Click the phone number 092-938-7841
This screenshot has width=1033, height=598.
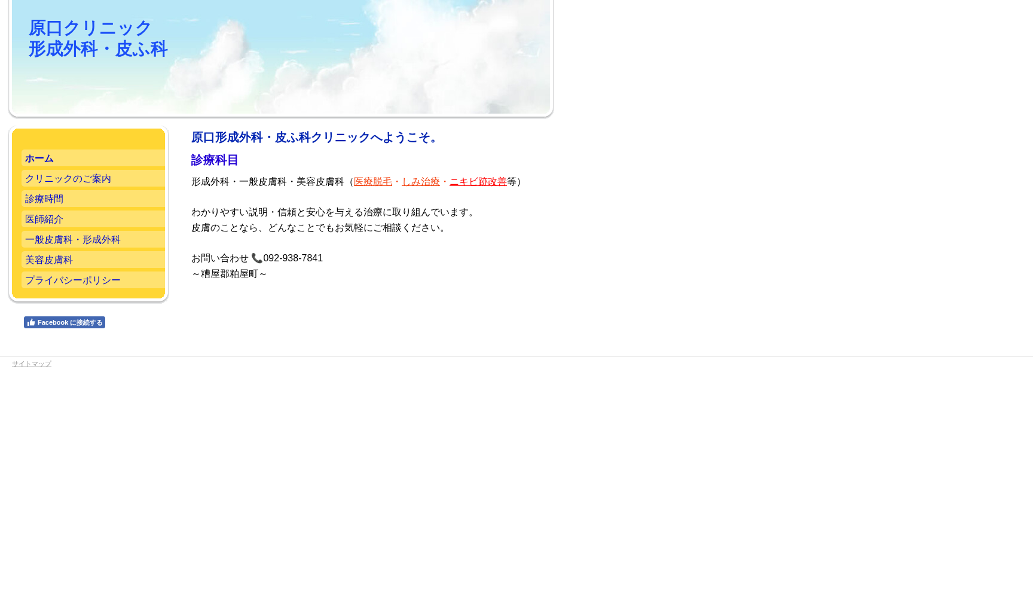(x=293, y=258)
